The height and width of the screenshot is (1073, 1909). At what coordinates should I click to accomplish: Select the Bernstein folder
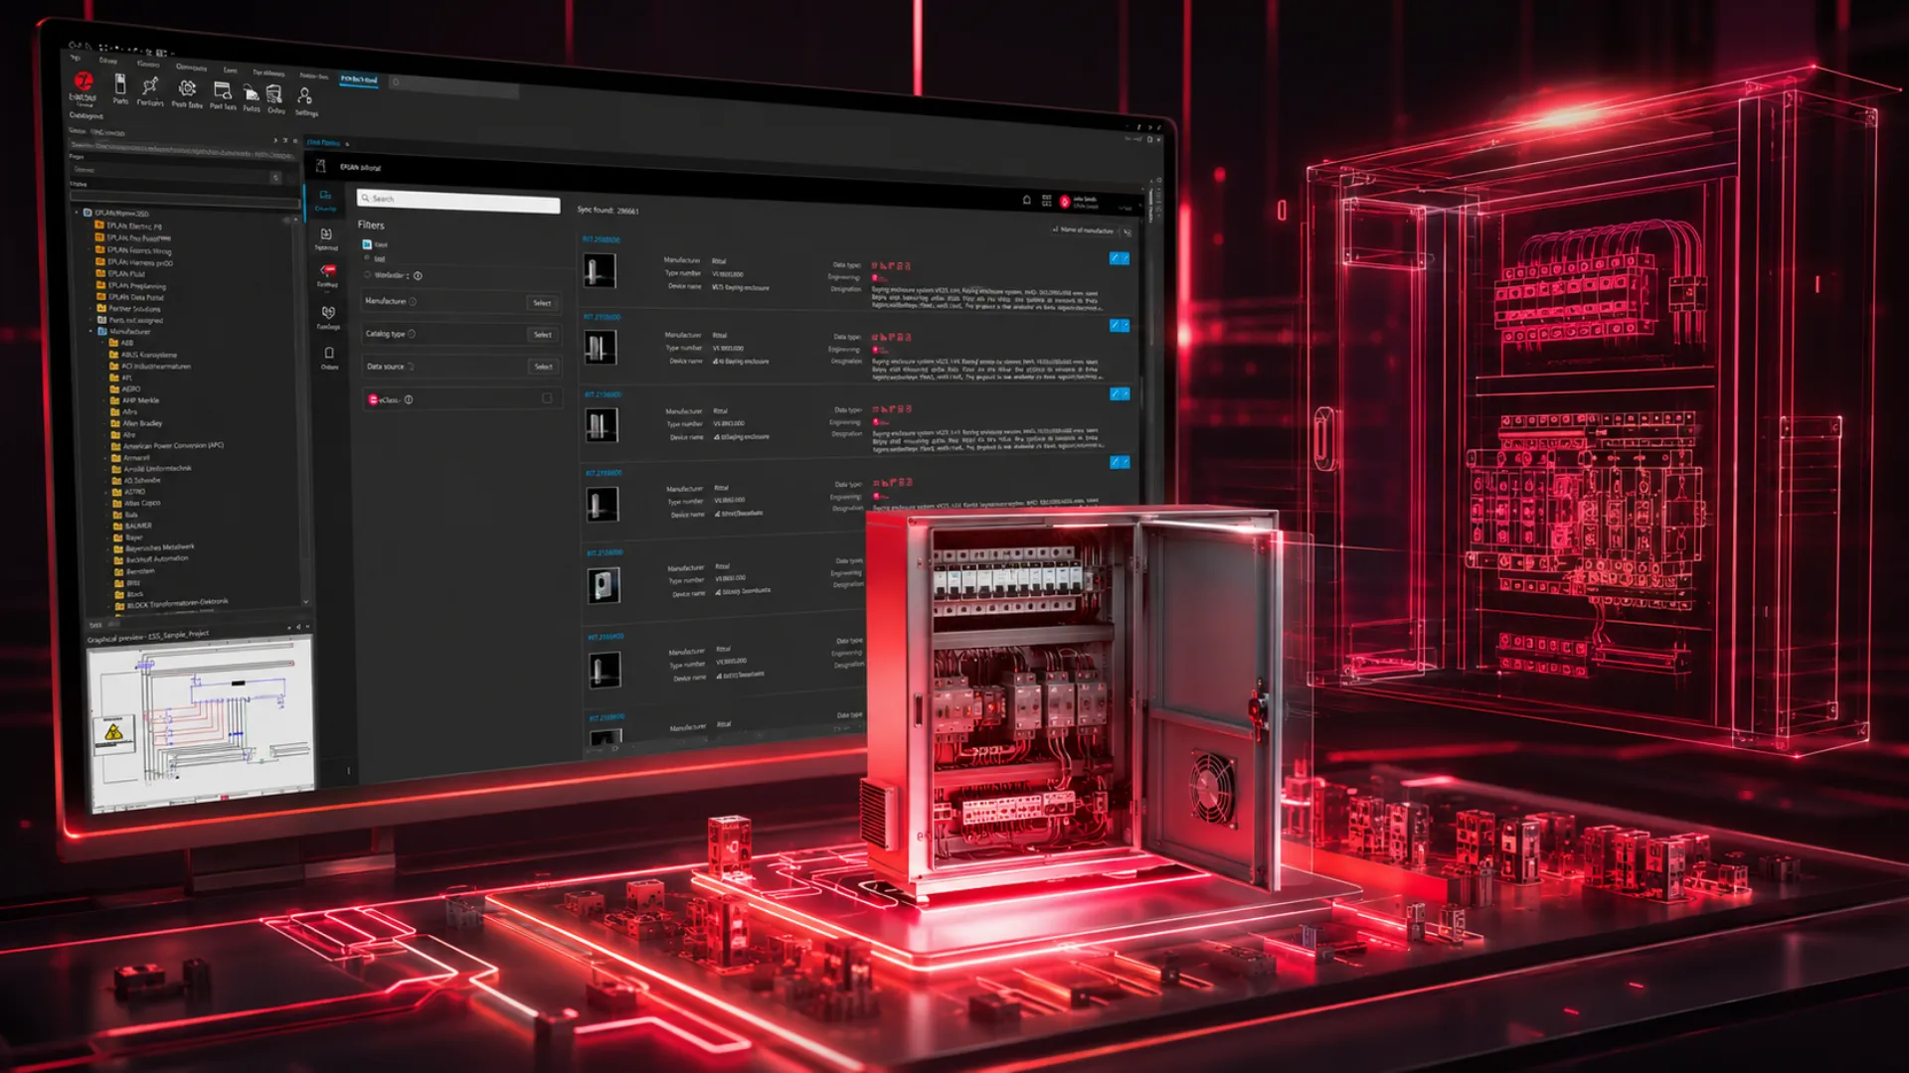134,572
